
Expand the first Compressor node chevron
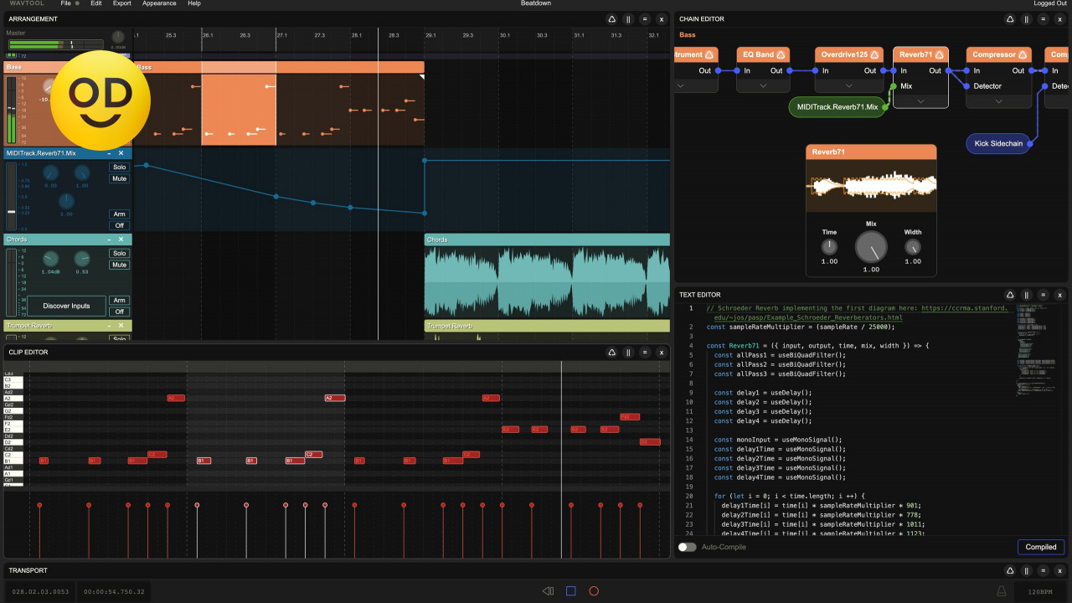997,101
